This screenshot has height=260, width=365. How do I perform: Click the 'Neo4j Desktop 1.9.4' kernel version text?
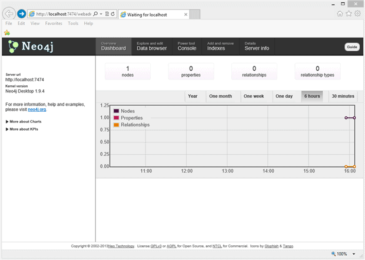25,91
